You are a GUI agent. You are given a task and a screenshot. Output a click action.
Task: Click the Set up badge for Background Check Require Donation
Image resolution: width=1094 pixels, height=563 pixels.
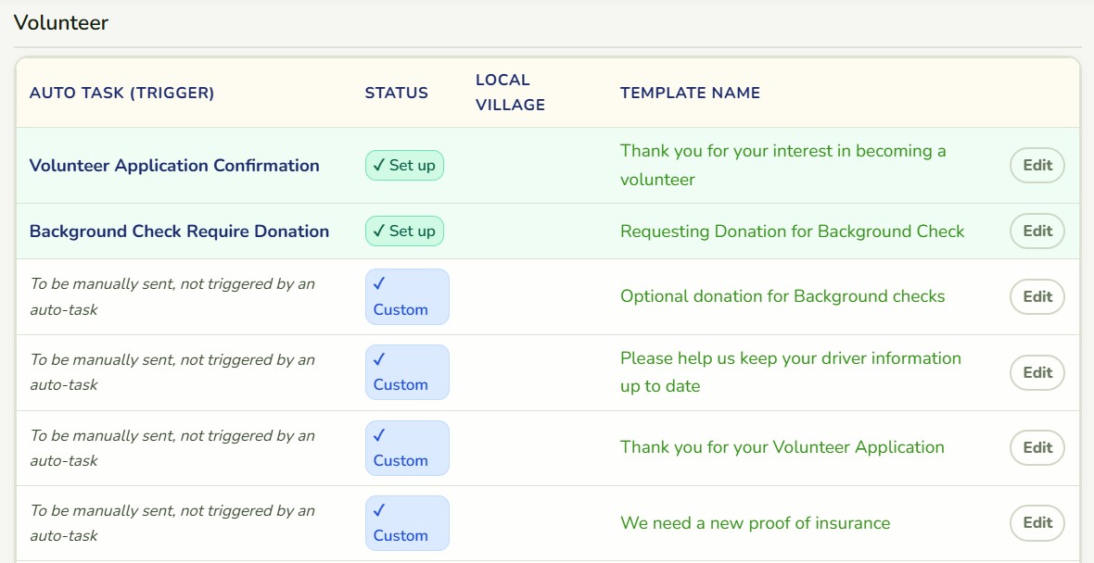(x=404, y=231)
